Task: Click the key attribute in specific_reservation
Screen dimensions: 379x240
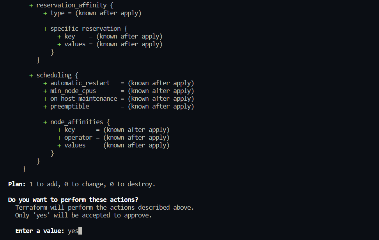Action: click(x=70, y=36)
